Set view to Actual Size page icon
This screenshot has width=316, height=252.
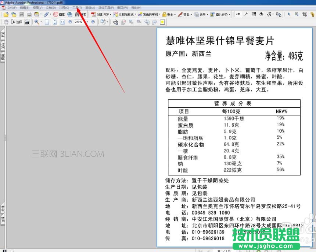[x=47, y=22]
